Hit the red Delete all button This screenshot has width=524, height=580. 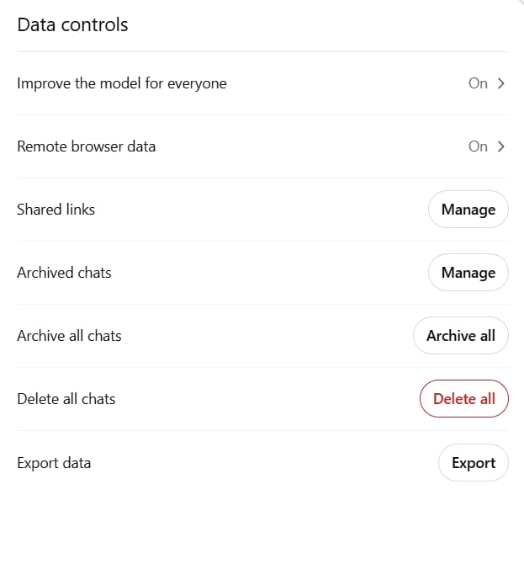[x=463, y=399]
